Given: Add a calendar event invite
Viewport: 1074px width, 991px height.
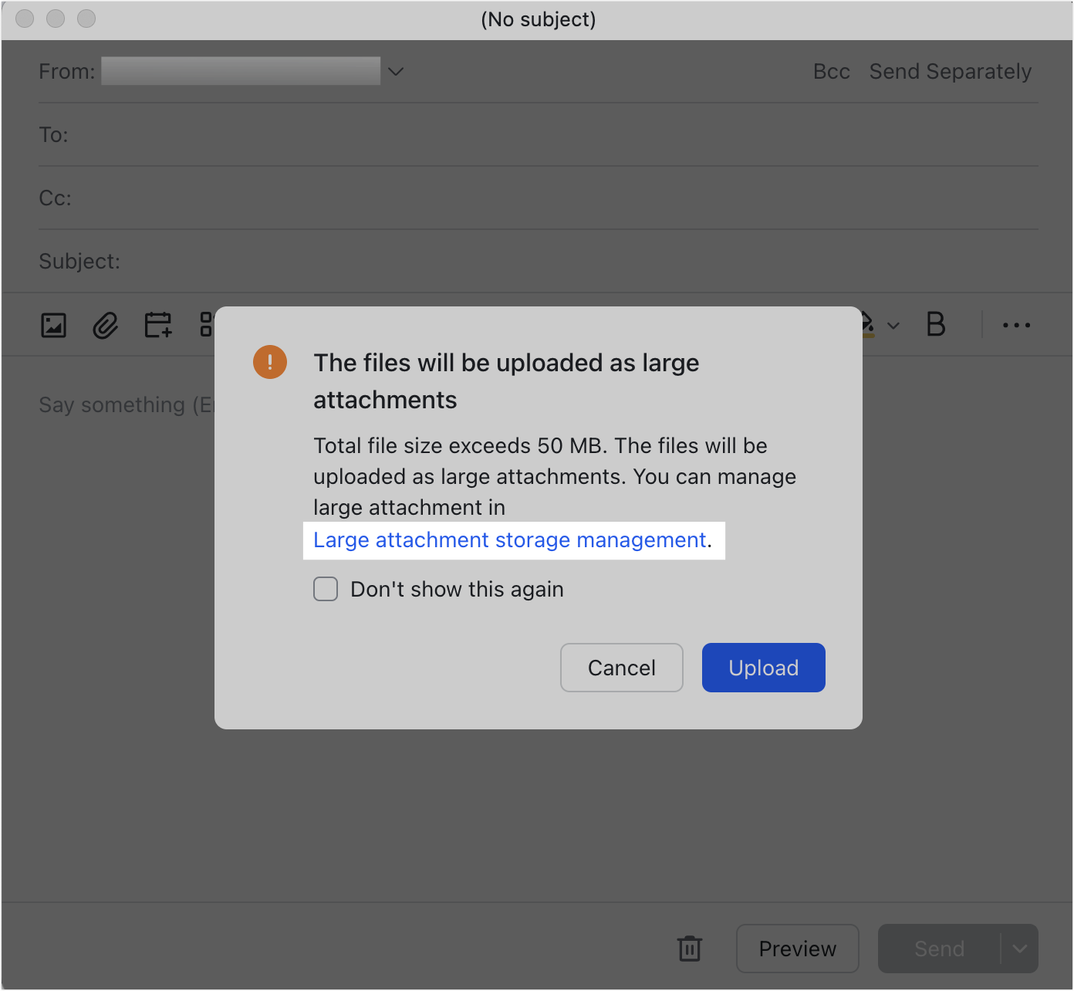Looking at the screenshot, I should [157, 325].
